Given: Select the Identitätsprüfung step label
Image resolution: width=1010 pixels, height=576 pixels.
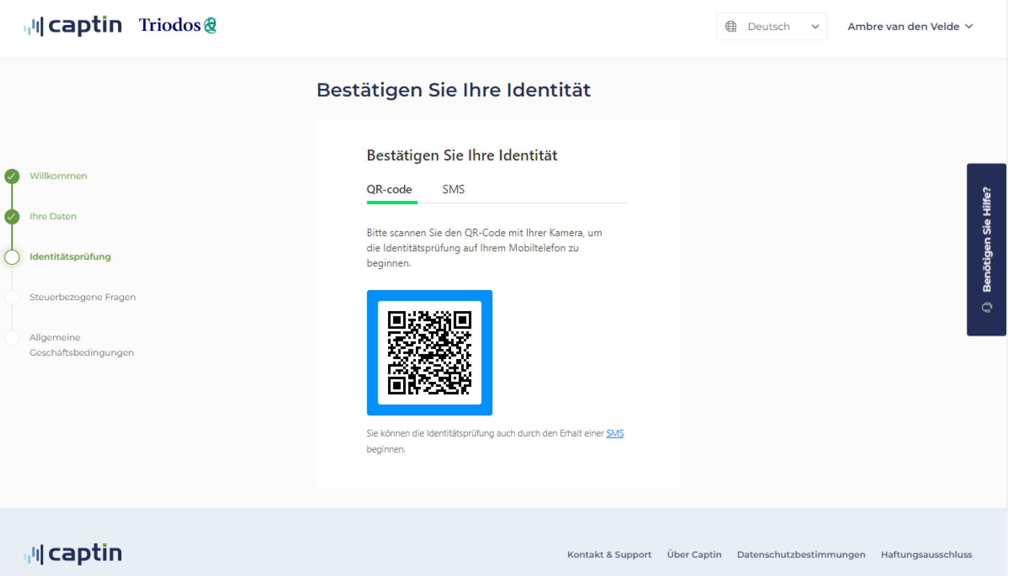Looking at the screenshot, I should click(x=70, y=256).
